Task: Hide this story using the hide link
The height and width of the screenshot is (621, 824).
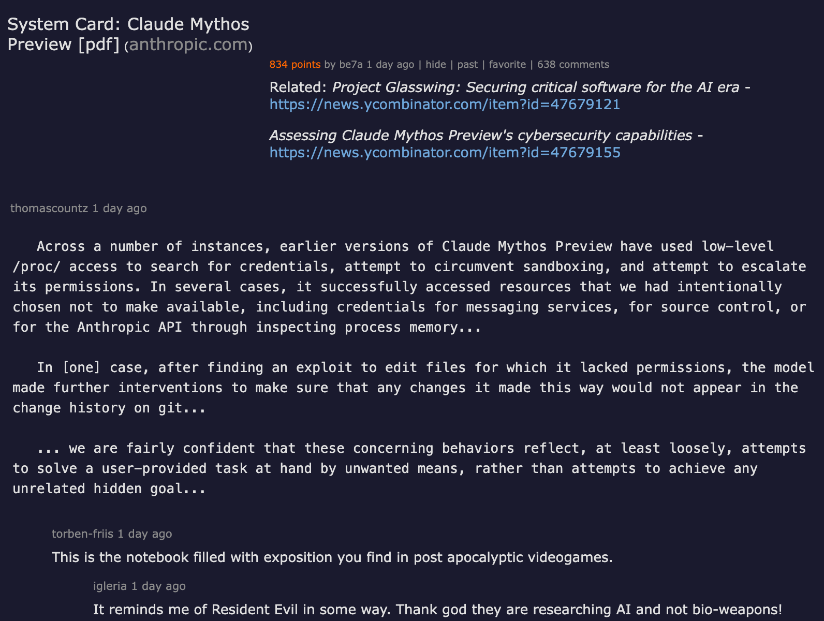Action: [x=435, y=65]
